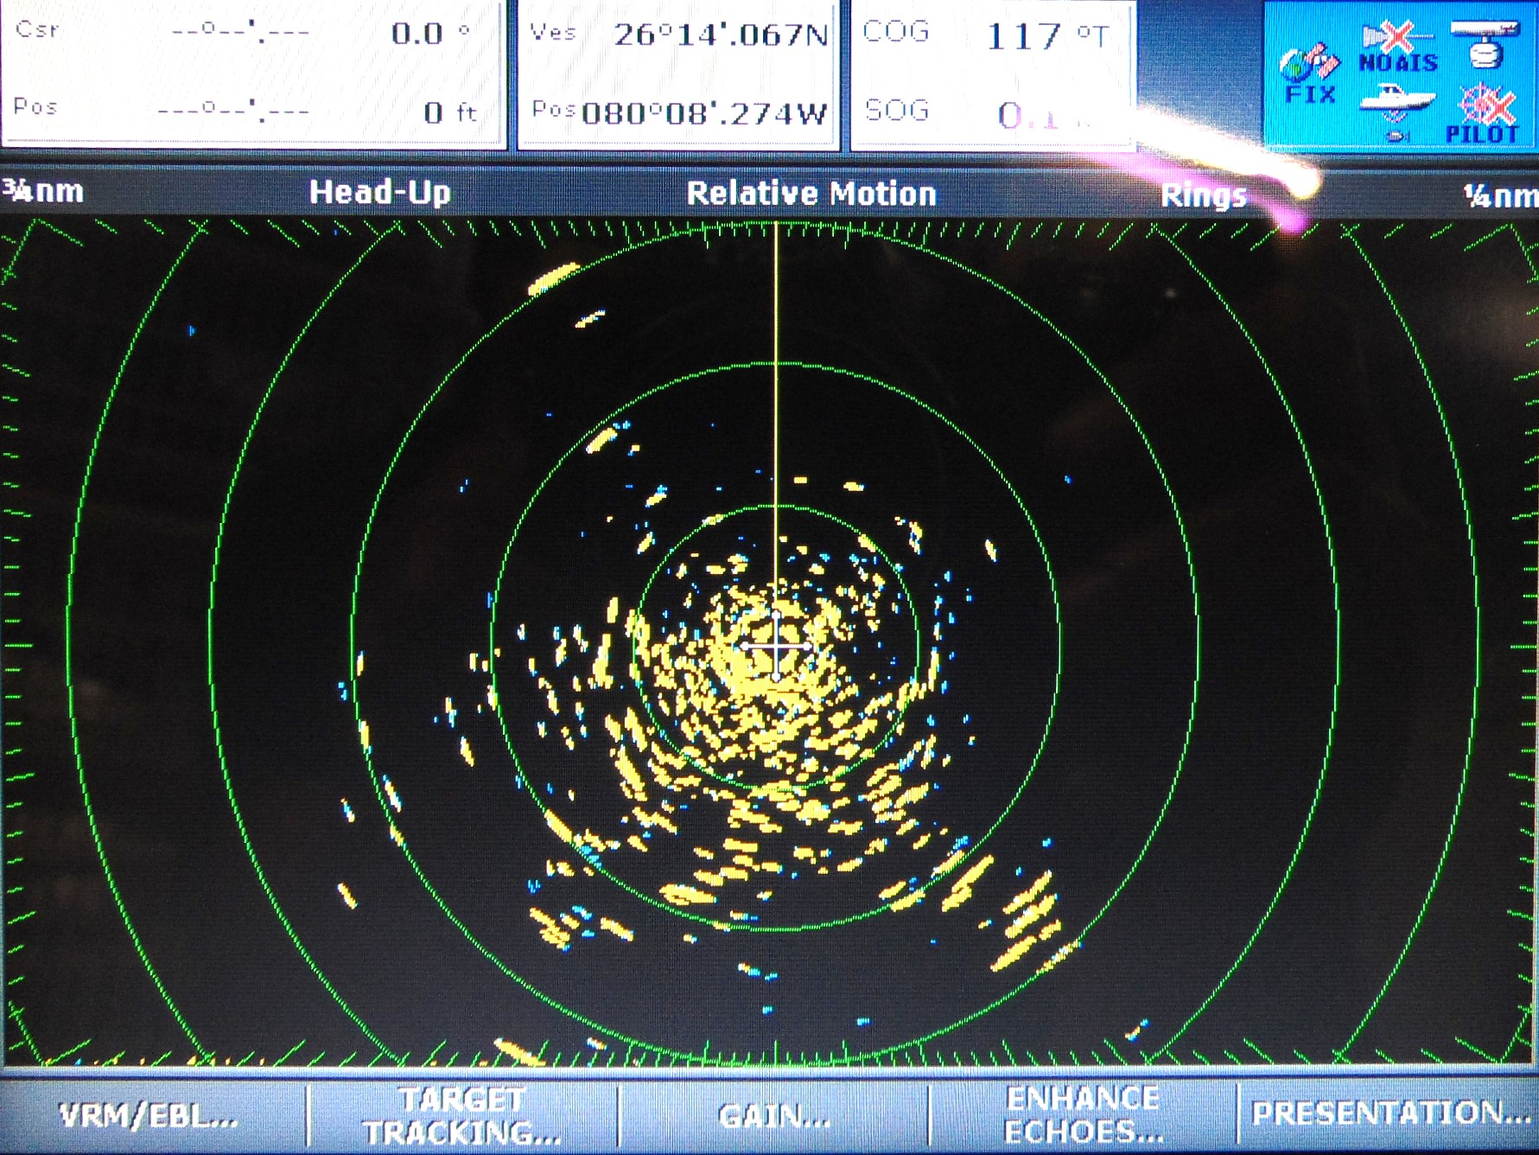Tap the radar scanner status icon
The image size is (1539, 1155).
tap(1485, 46)
